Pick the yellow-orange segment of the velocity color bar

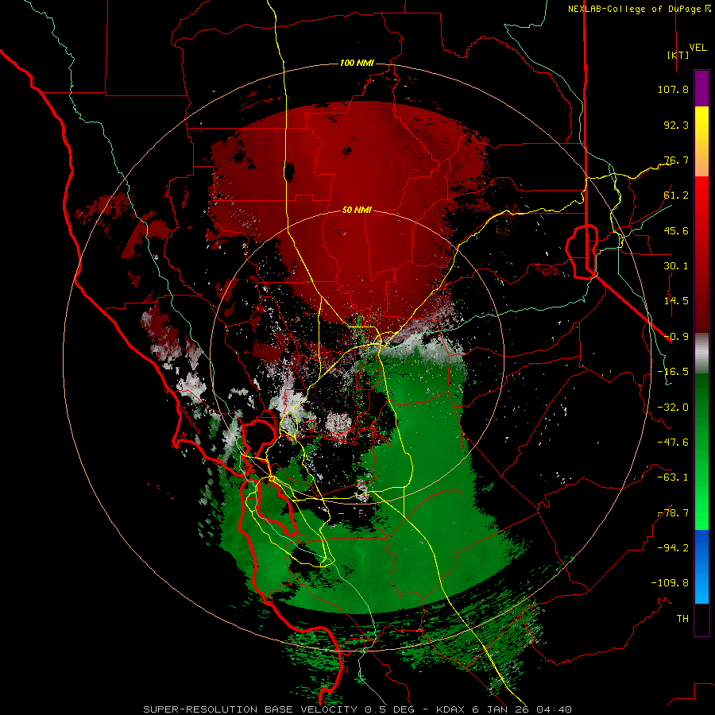[701, 141]
